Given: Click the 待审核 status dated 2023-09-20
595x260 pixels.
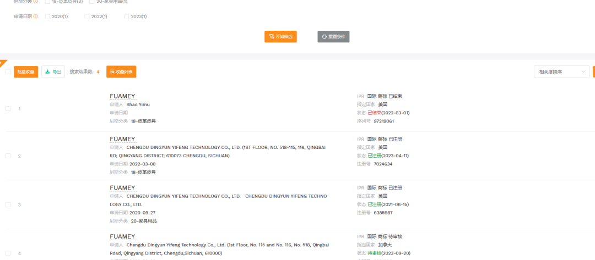Looking at the screenshot, I should 374,253.
